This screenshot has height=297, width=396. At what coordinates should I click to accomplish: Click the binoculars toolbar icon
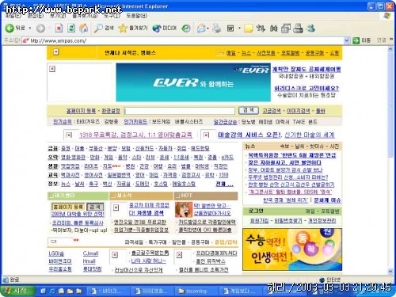(x=273, y=29)
